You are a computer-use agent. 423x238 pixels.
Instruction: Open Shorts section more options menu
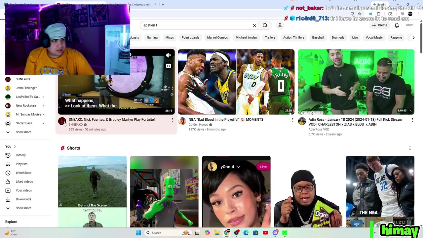(410, 148)
